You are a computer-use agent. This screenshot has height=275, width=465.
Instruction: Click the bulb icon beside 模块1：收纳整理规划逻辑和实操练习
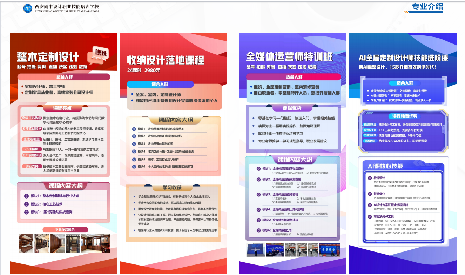134,129
